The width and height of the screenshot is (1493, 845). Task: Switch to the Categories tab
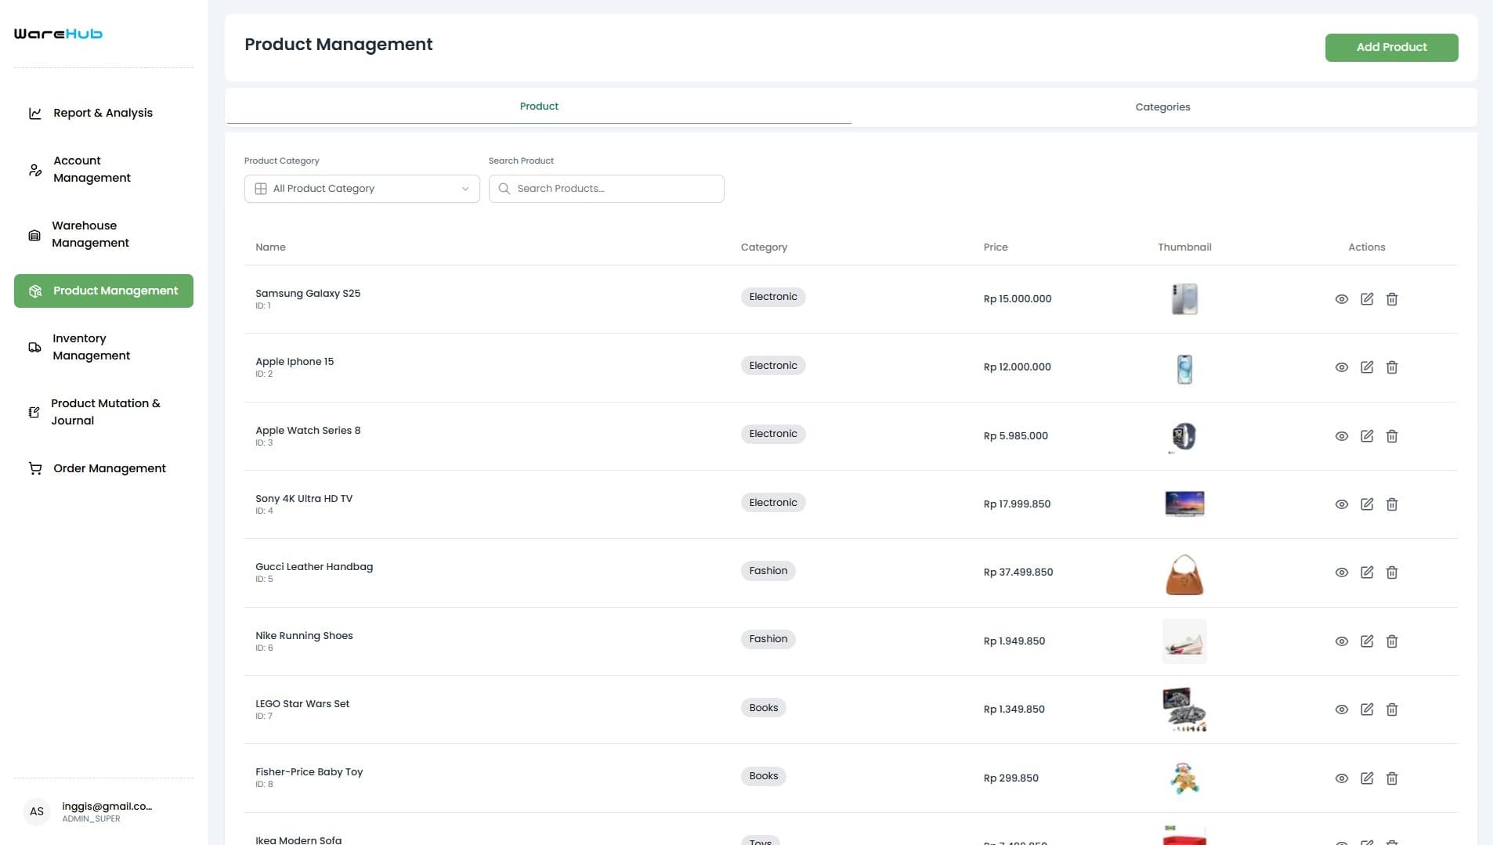click(1162, 107)
